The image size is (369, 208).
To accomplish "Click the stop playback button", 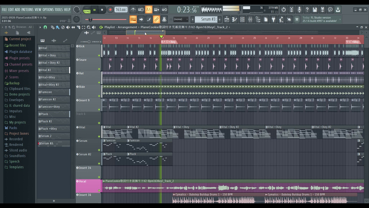I will 102,10.
